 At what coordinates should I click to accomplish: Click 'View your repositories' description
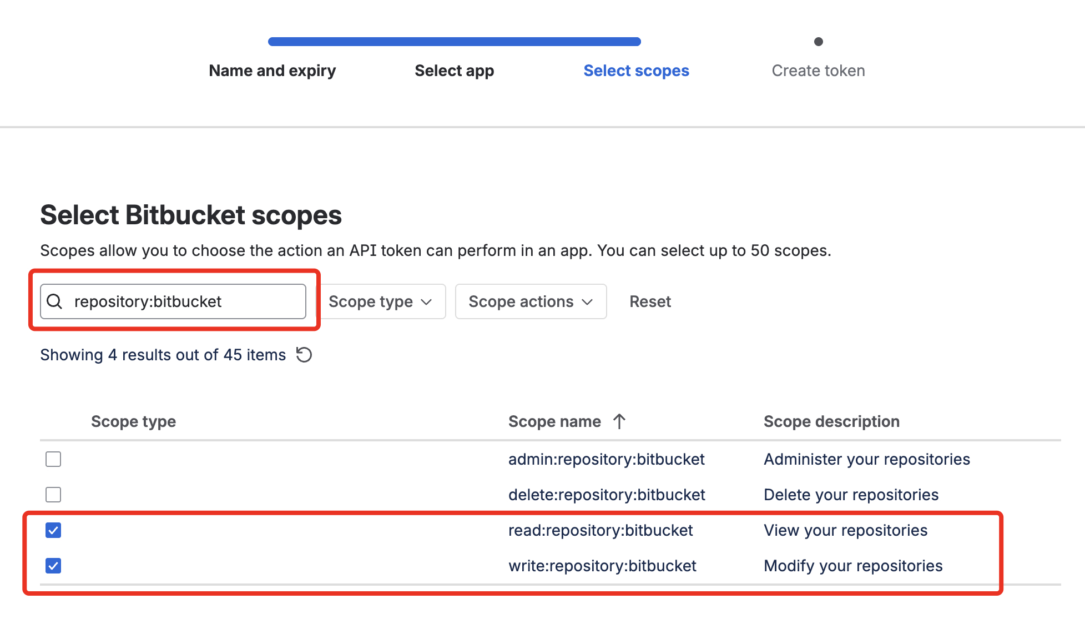coord(846,530)
